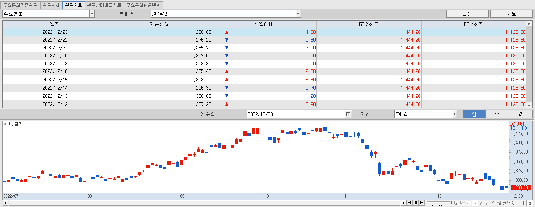Select the 2022/12/16 date row
The width and height of the screenshot is (535, 207).
point(264,71)
